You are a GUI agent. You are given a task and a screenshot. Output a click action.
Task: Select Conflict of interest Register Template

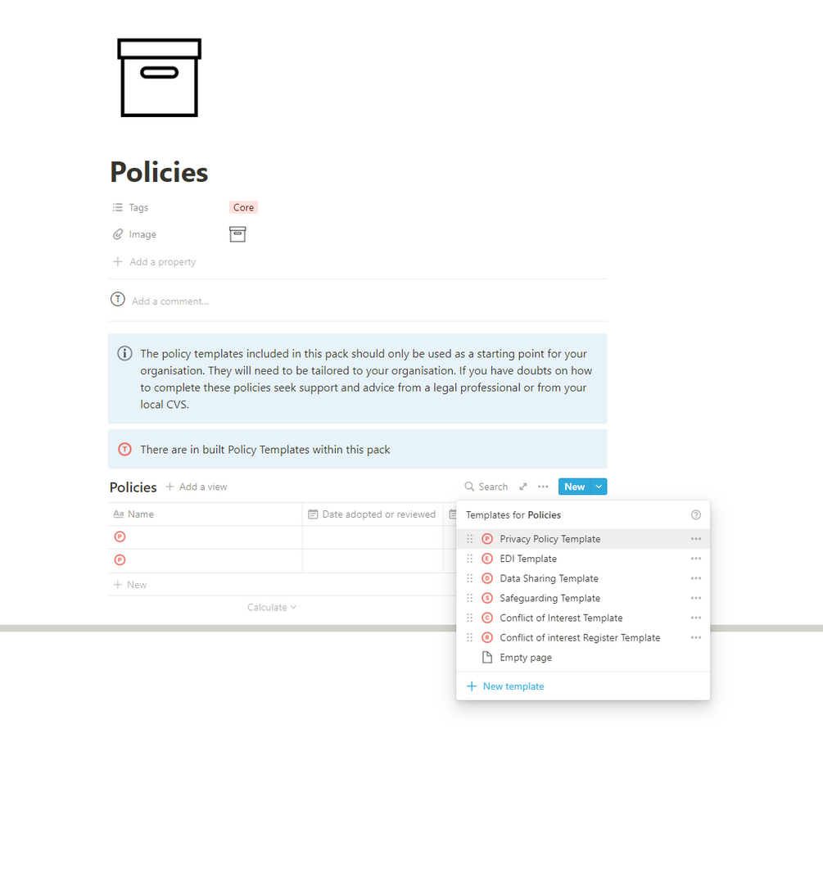coord(579,637)
